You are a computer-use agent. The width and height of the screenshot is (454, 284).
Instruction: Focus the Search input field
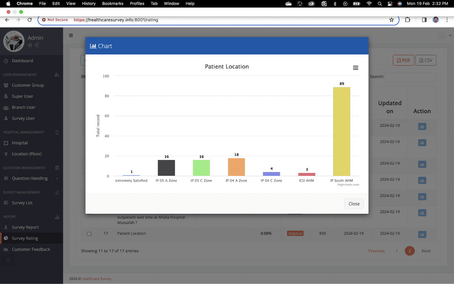click(410, 77)
